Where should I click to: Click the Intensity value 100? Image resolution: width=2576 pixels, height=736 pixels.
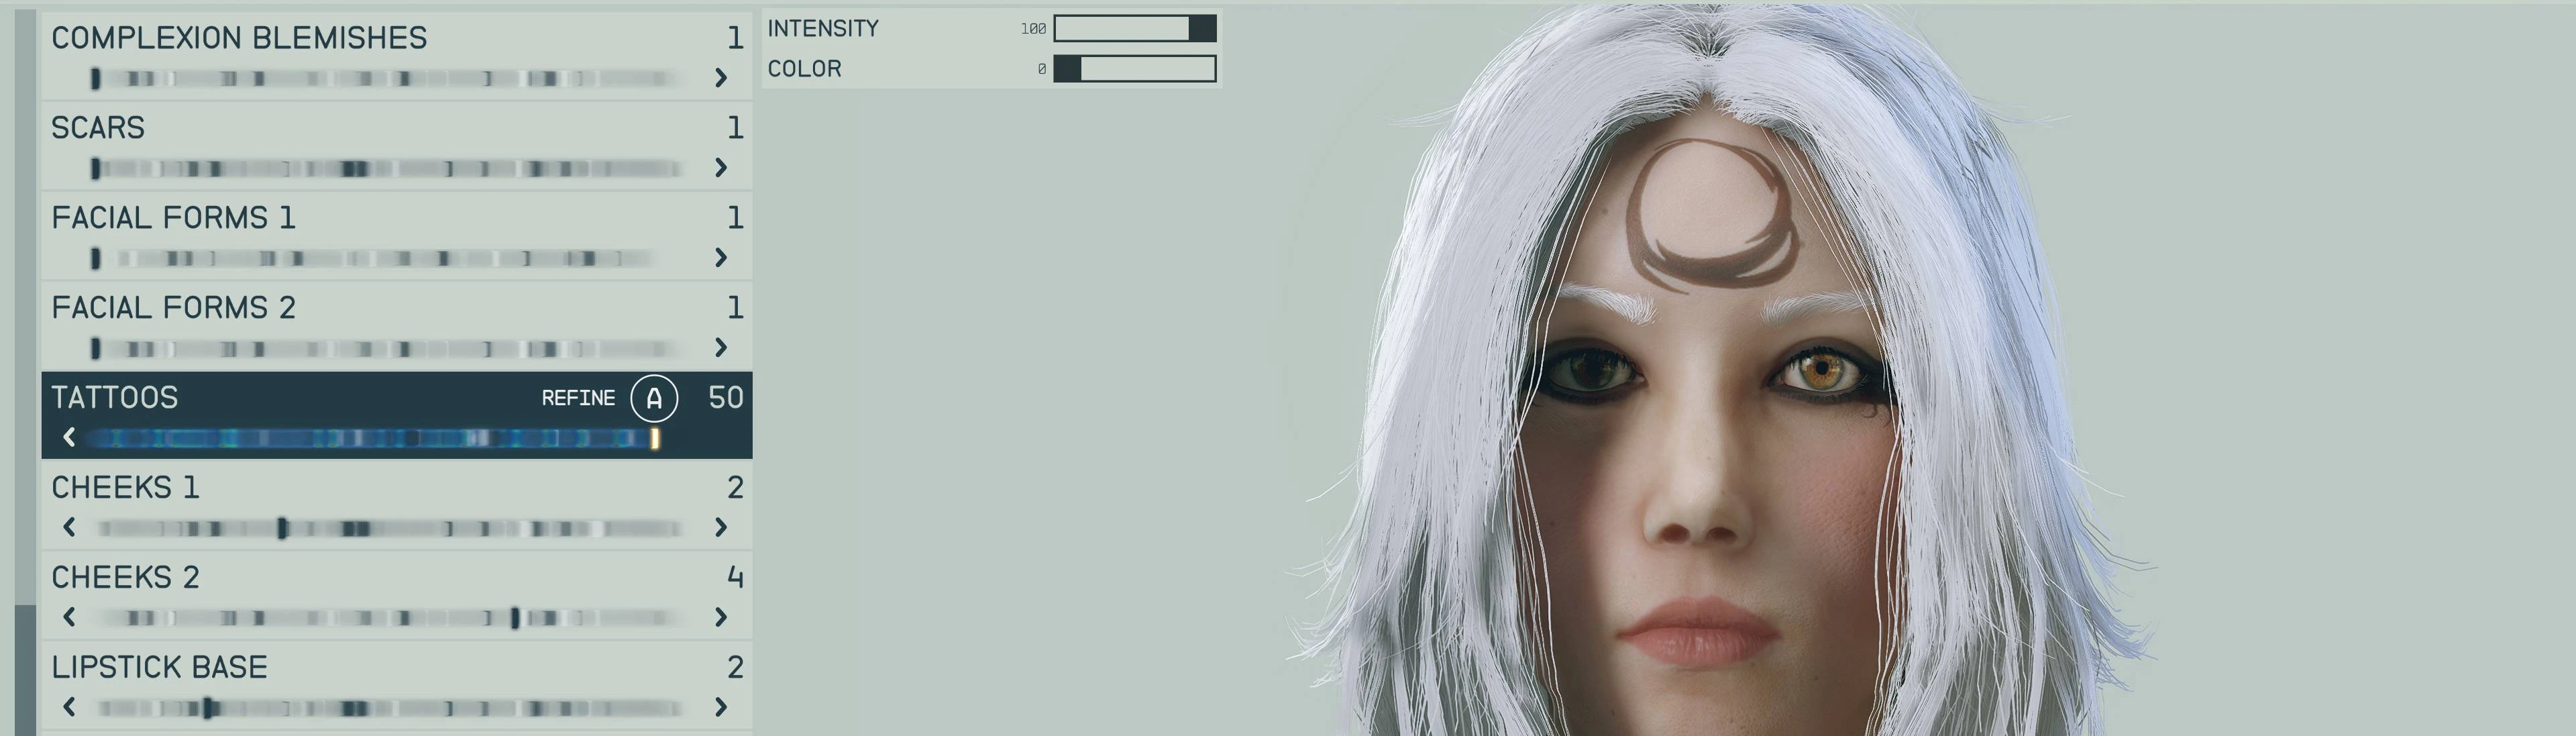[x=1033, y=29]
